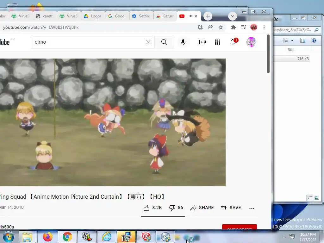This screenshot has height=243, width=324.
Task: Click the install app icon in address bar
Action: 200,27
